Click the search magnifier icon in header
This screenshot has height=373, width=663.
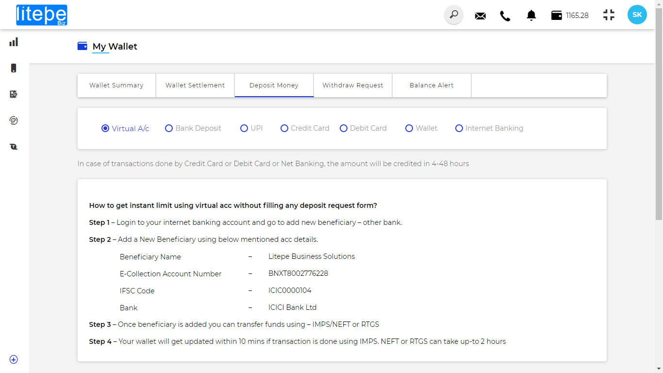pyautogui.click(x=454, y=15)
